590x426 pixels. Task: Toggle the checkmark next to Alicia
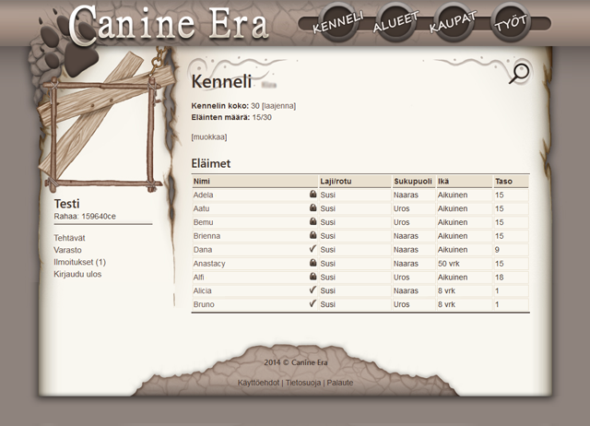[x=313, y=290]
